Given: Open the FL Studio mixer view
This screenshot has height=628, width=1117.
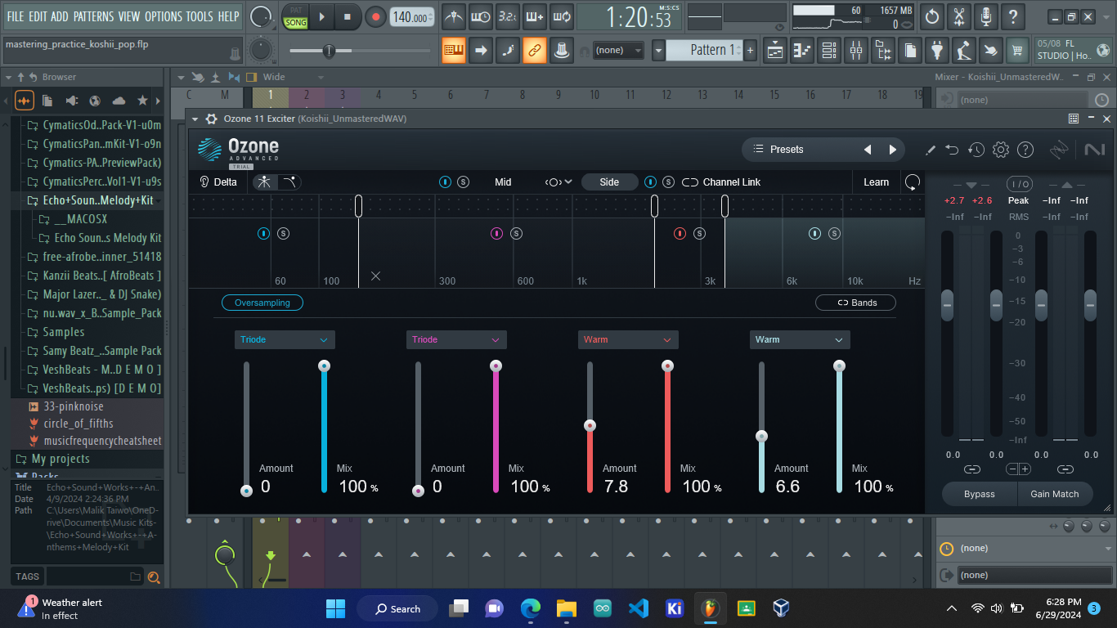Looking at the screenshot, I should click(856, 51).
